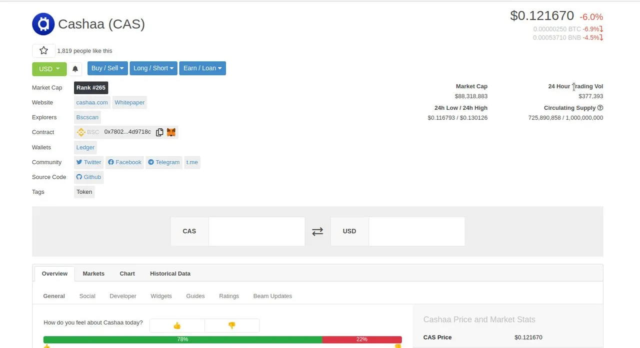Open the Facebook community link

point(124,162)
